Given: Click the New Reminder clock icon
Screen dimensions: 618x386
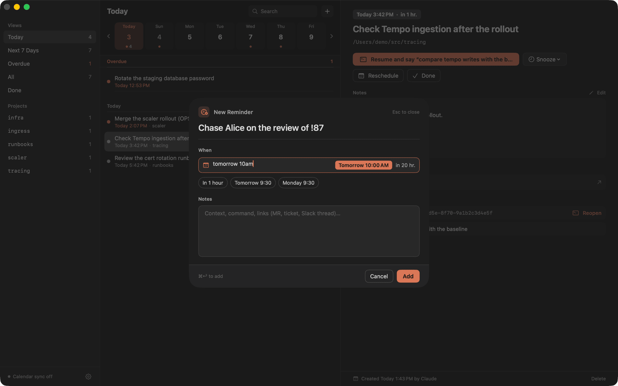Looking at the screenshot, I should tap(204, 112).
